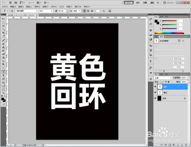Open the collapsed Character panel icon
This screenshot has height=147, width=191.
(151, 79)
